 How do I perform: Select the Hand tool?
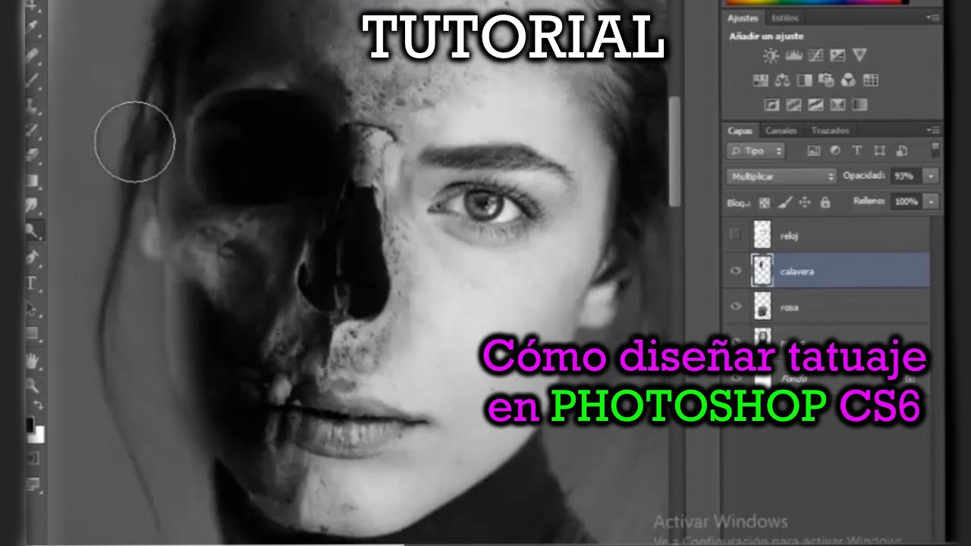tap(33, 359)
